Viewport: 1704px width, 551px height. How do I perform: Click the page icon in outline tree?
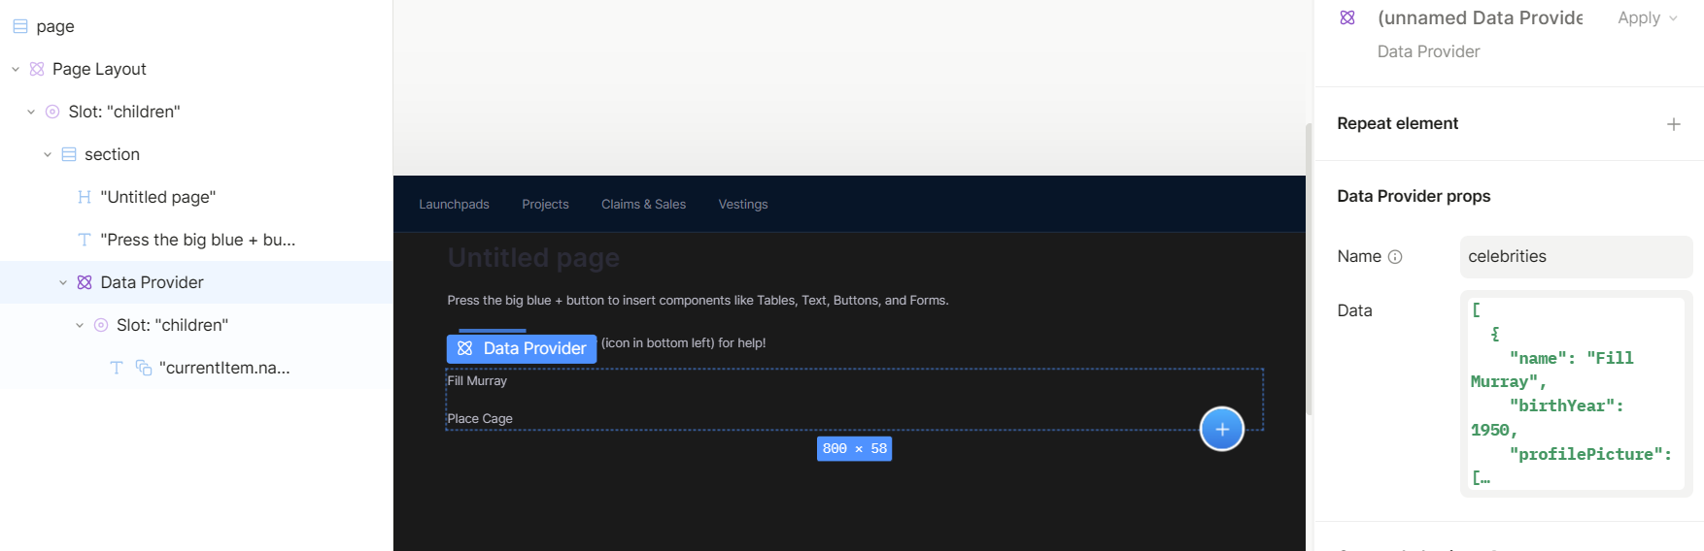tap(20, 26)
